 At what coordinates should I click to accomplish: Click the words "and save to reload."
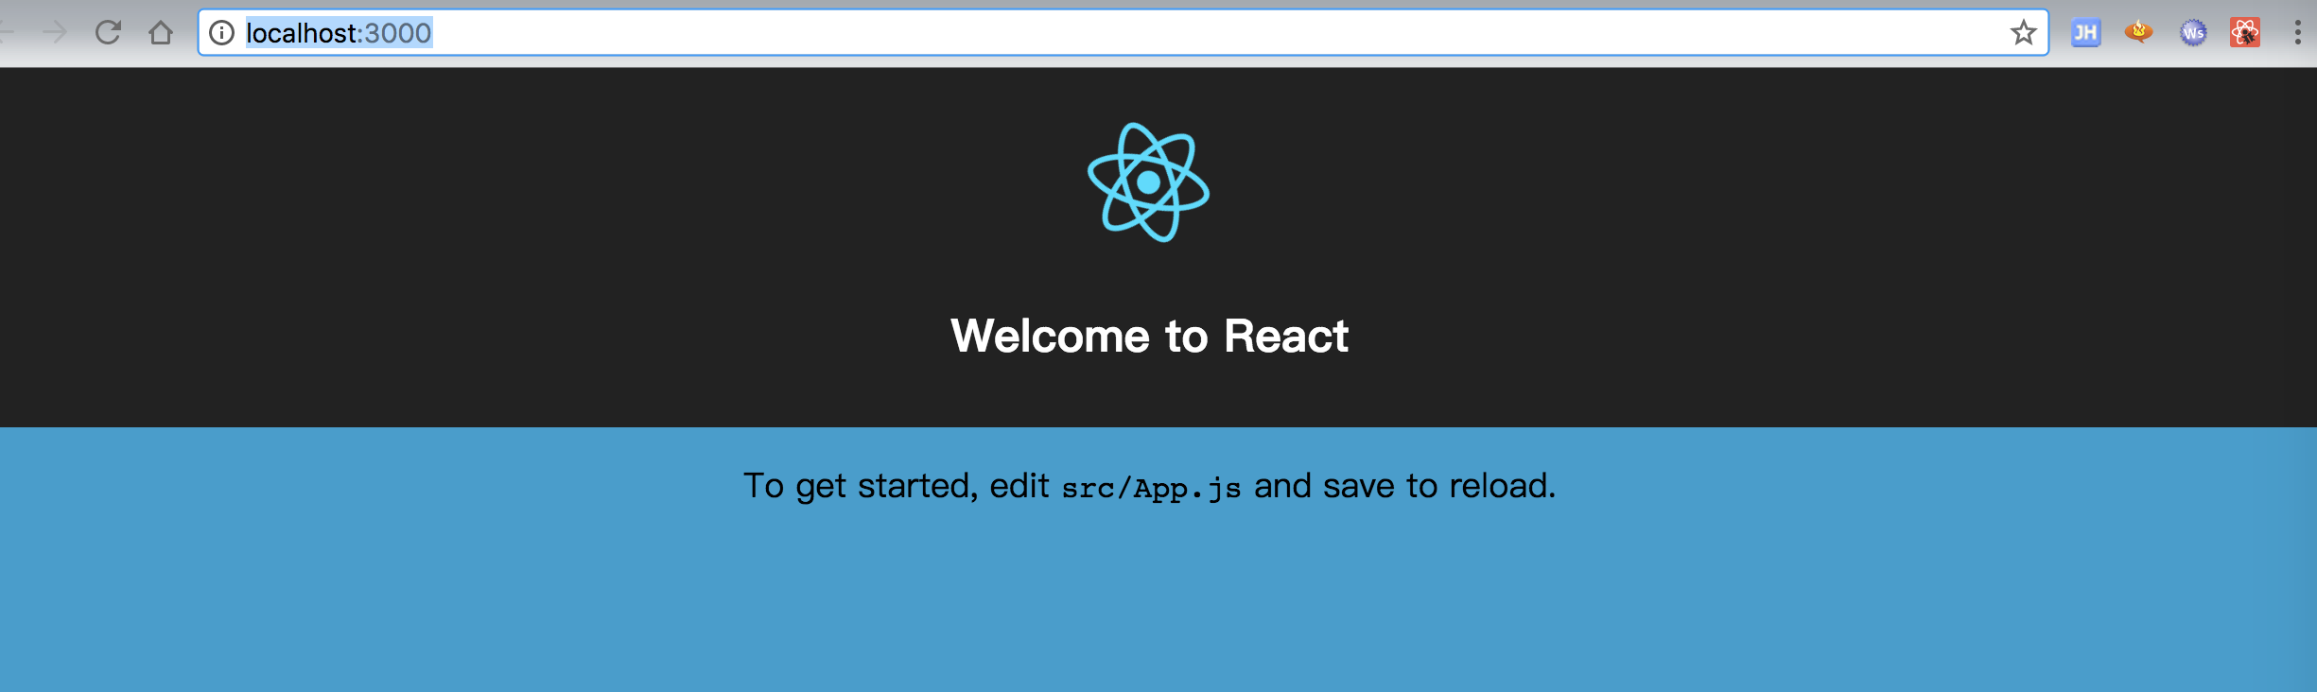point(1405,486)
